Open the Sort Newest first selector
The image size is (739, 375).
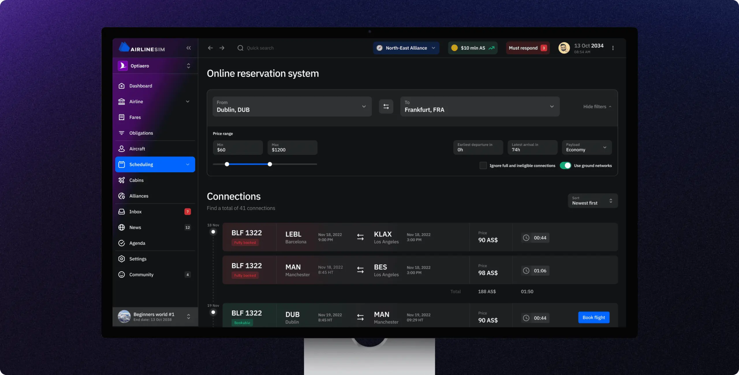coord(592,201)
